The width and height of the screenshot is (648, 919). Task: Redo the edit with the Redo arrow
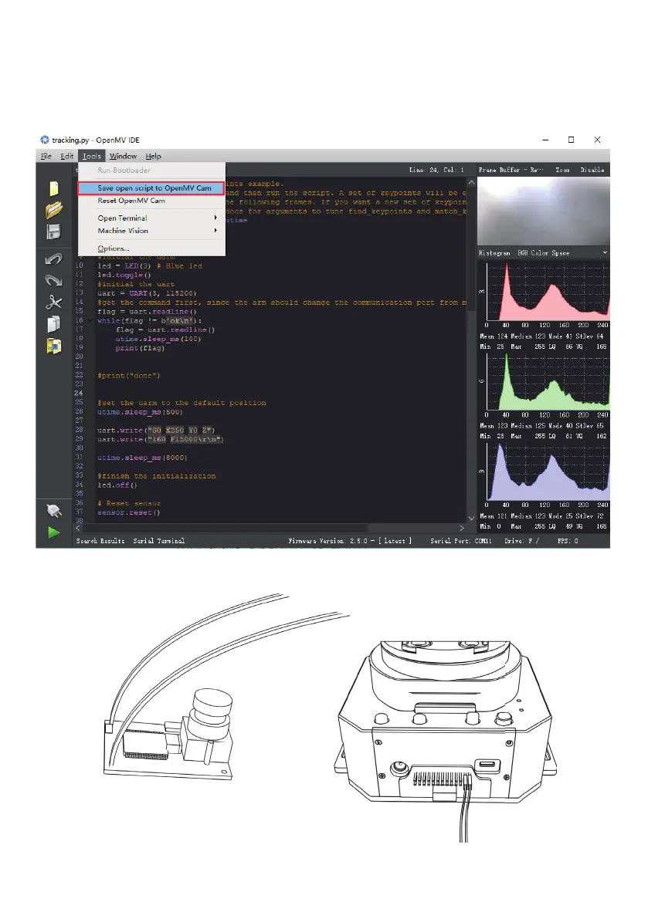point(54,280)
